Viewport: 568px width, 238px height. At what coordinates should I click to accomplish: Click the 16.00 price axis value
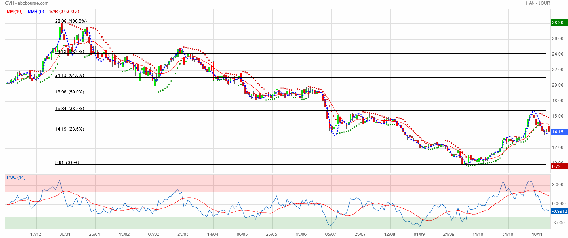558,116
